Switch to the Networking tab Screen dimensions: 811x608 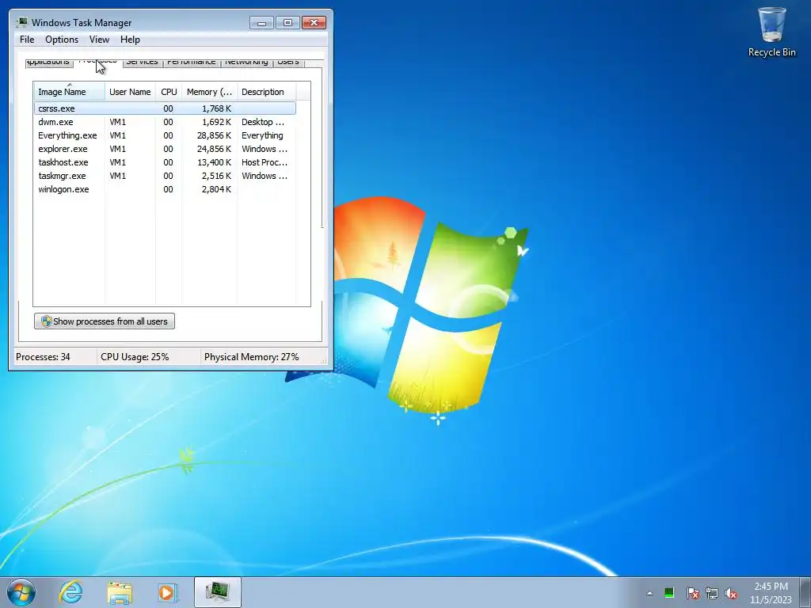pos(246,63)
